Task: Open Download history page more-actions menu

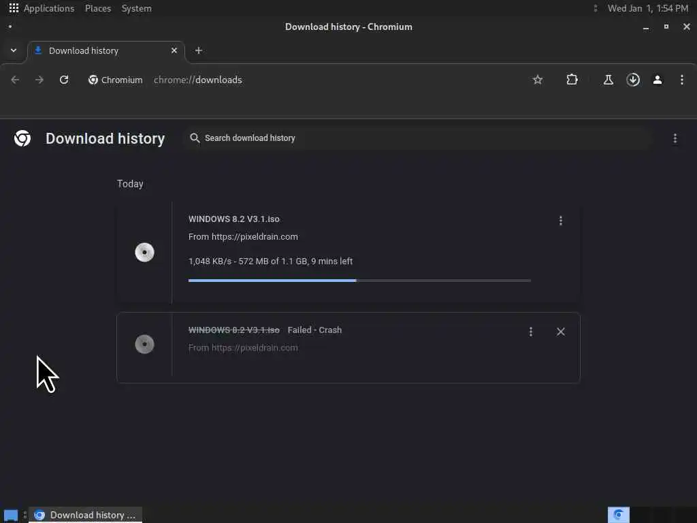Action: pyautogui.click(x=675, y=138)
